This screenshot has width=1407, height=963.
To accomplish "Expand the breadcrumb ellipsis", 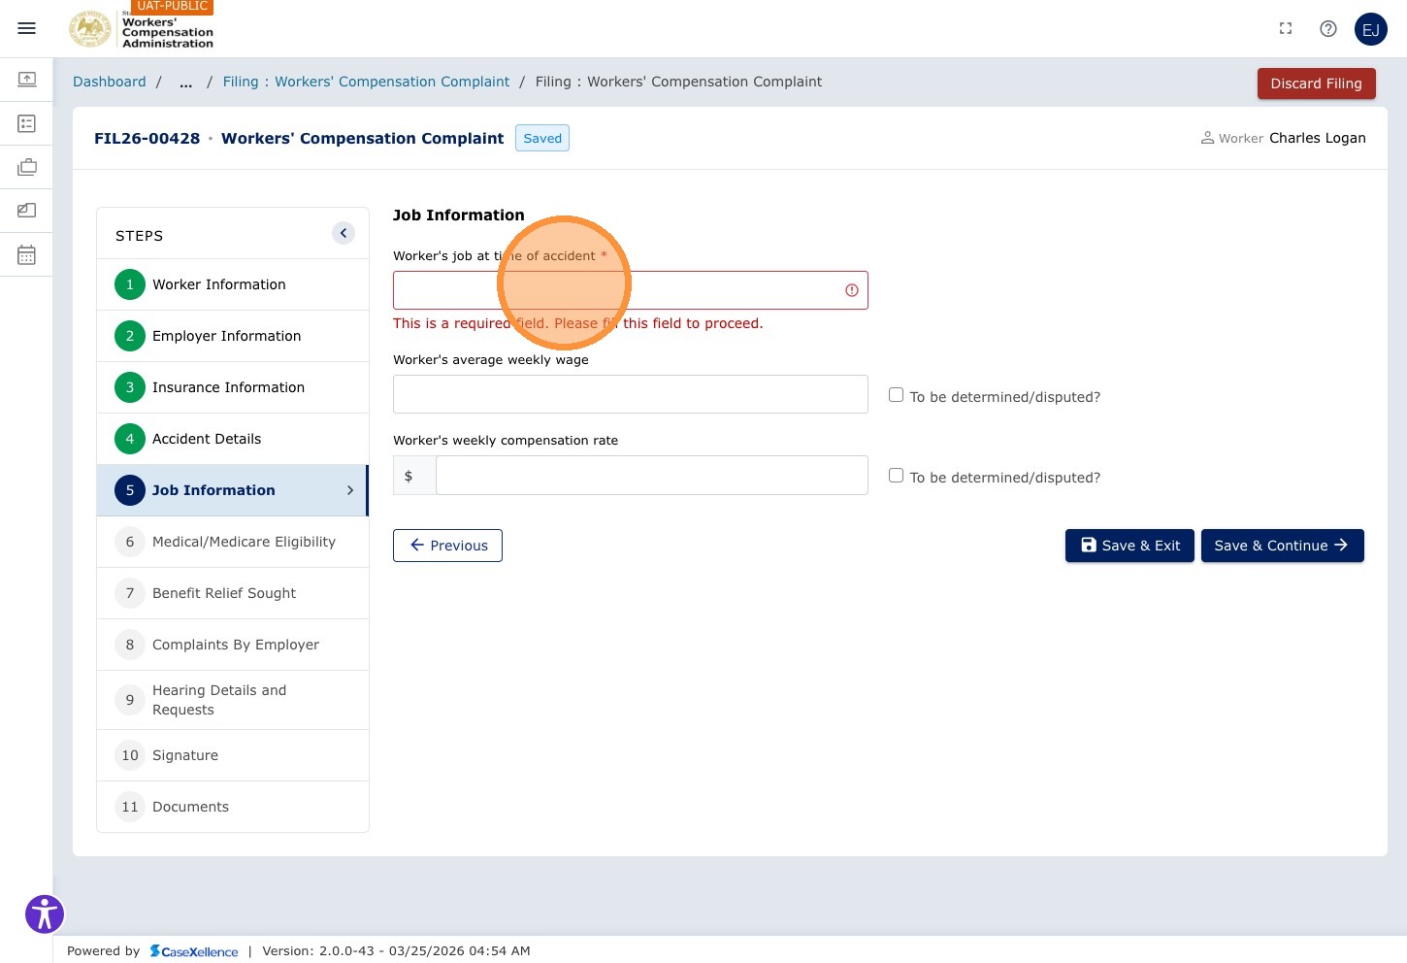I will pyautogui.click(x=185, y=83).
